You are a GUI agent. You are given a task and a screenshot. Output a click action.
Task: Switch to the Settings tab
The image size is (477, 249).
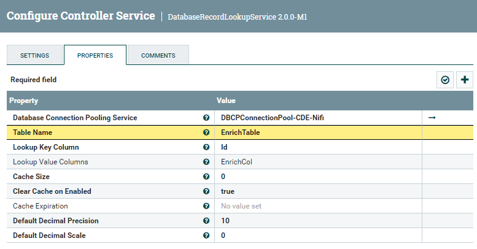pyautogui.click(x=35, y=55)
